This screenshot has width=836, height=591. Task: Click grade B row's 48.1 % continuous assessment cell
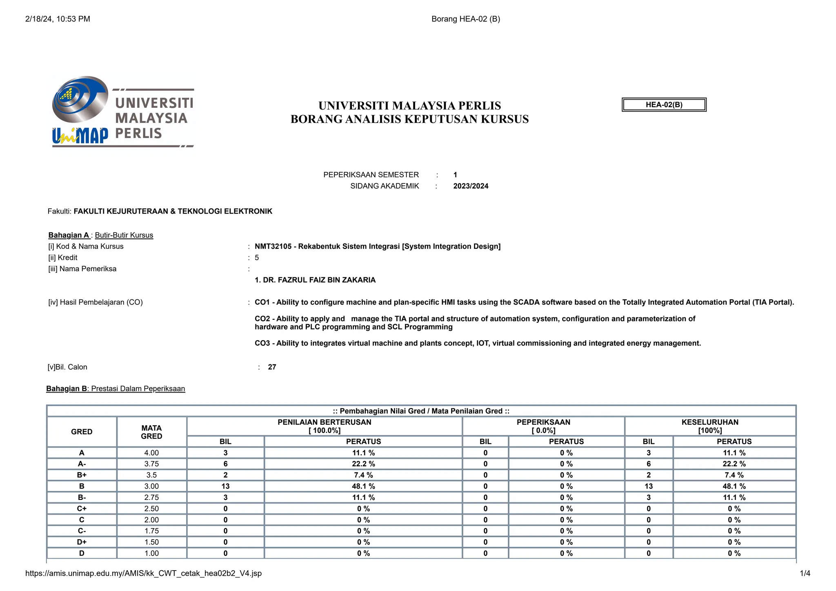[x=363, y=486]
